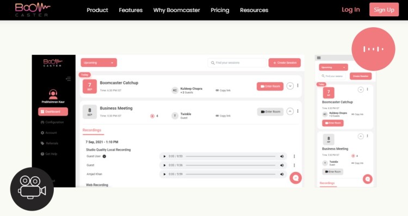Select the Recordings tab in the desktop dashboard
This screenshot has height=216, width=408.
tap(92, 130)
